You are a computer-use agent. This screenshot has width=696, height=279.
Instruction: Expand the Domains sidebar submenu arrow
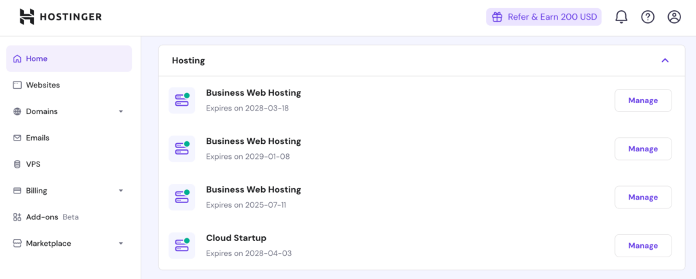point(121,111)
